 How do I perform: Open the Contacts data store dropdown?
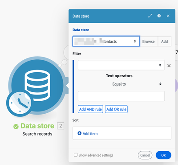pyautogui.click(x=106, y=41)
